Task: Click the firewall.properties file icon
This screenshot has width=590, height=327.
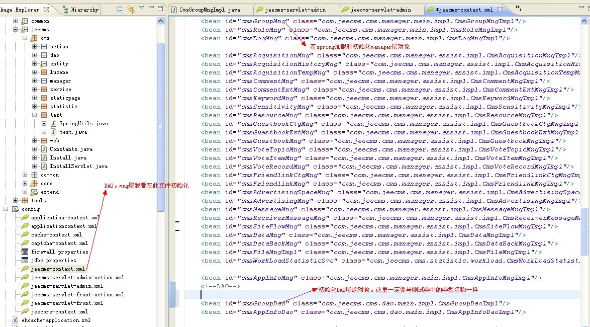Action: 25,252
